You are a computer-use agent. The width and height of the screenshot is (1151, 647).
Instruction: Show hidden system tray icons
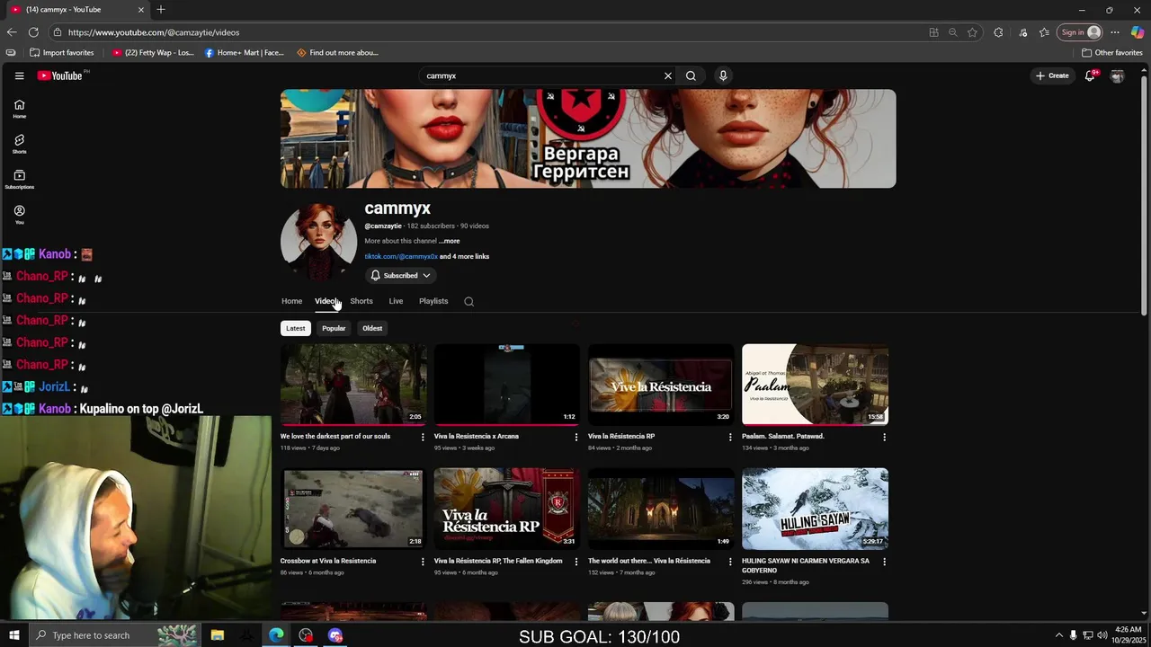[x=1059, y=635]
